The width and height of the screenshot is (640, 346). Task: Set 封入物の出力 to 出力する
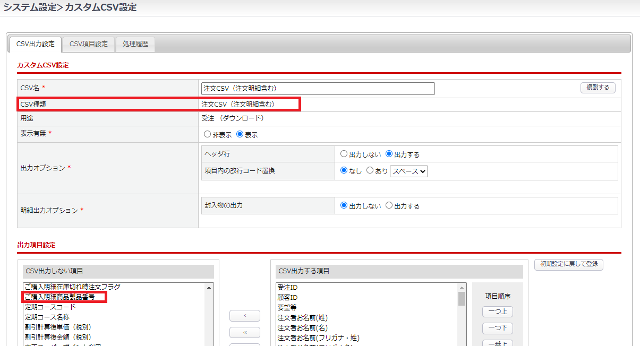389,205
